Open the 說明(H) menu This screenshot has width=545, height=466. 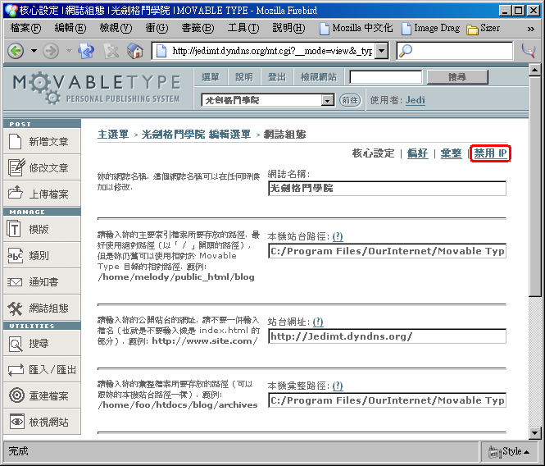(x=288, y=28)
